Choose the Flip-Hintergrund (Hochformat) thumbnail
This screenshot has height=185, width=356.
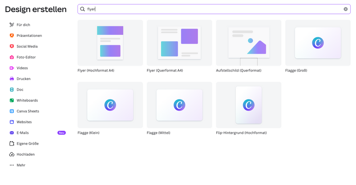pyautogui.click(x=249, y=105)
